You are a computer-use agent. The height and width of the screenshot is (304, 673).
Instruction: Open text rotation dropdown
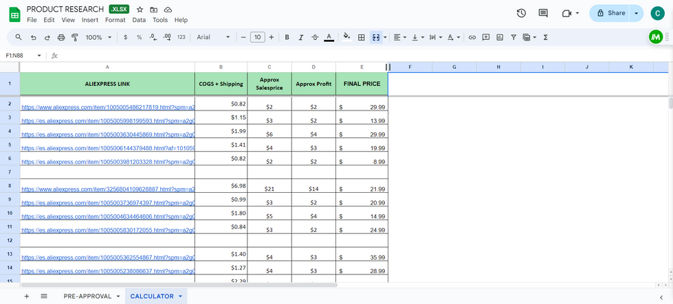pos(454,37)
